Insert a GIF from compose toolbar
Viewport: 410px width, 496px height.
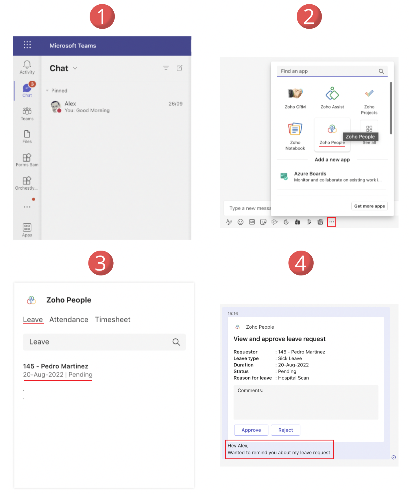(252, 222)
